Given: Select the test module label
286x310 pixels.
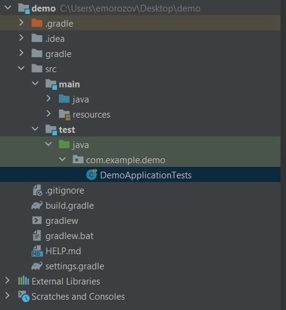Looking at the screenshot, I should [67, 130].
